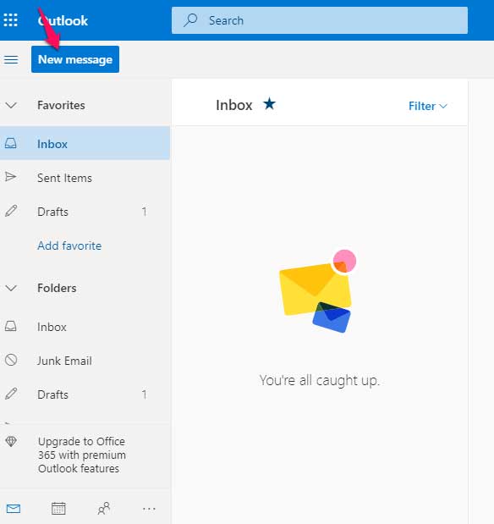This screenshot has width=494, height=524.
Task: Open the Calendar module icon
Action: (58, 509)
